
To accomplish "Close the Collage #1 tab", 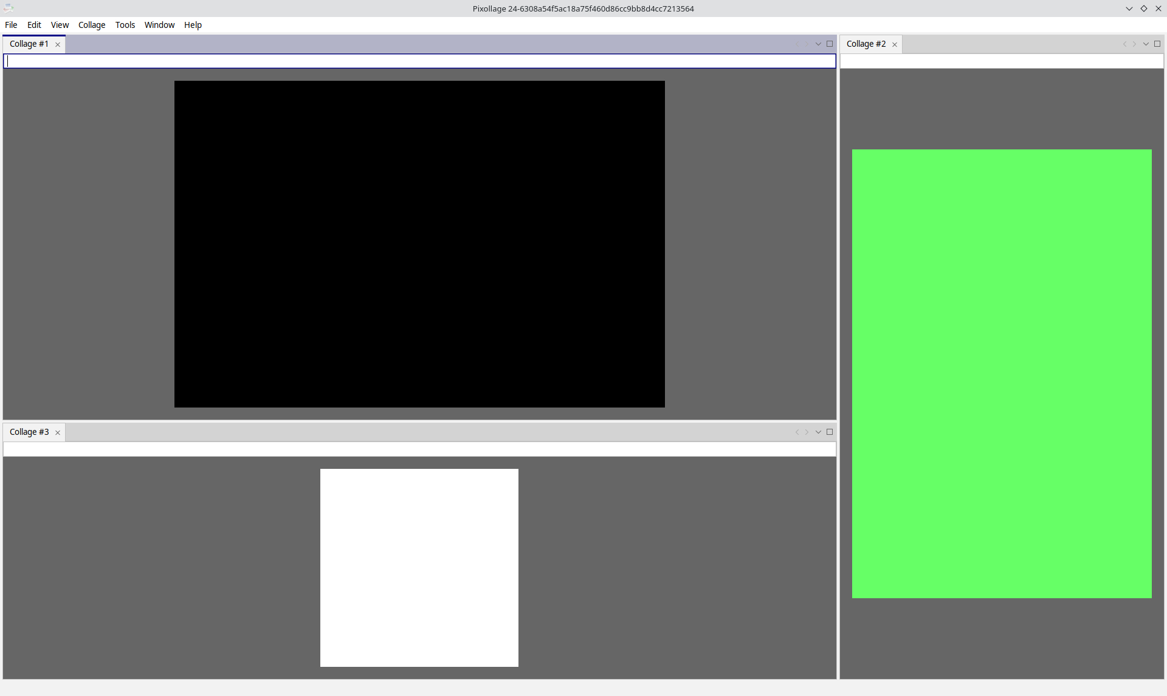I will [58, 44].
